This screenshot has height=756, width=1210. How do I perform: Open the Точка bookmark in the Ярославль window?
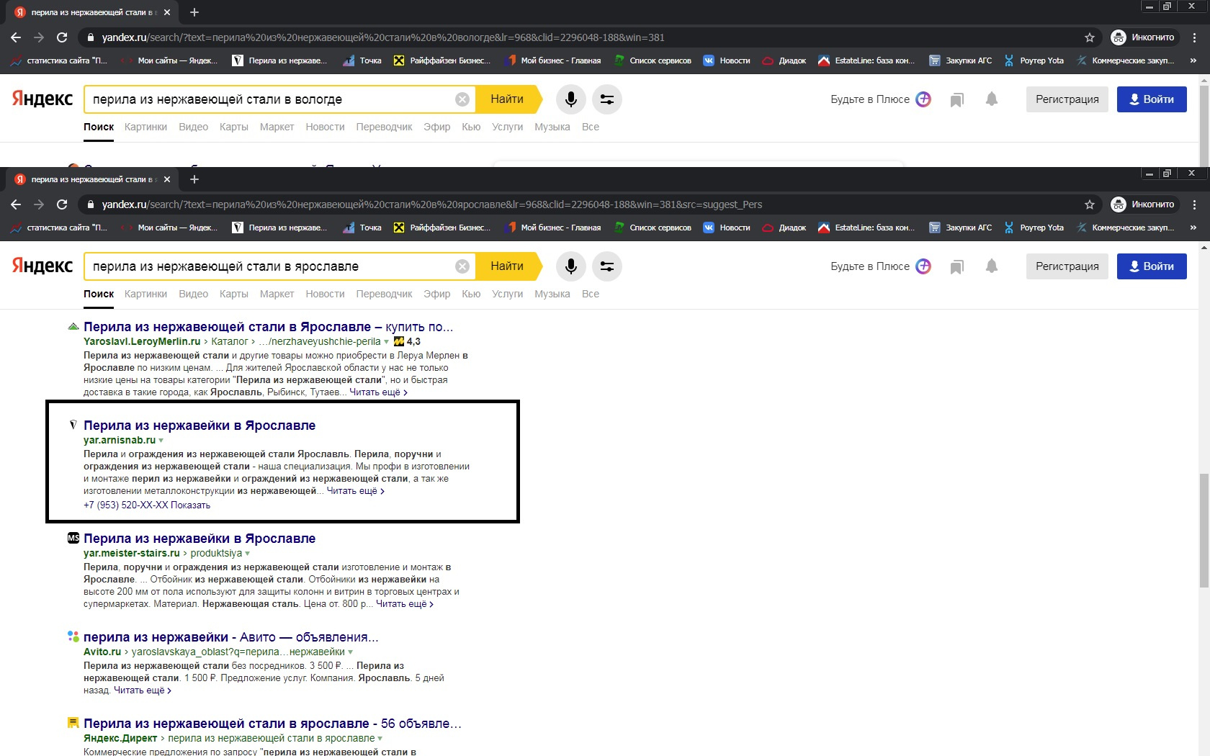tap(362, 228)
